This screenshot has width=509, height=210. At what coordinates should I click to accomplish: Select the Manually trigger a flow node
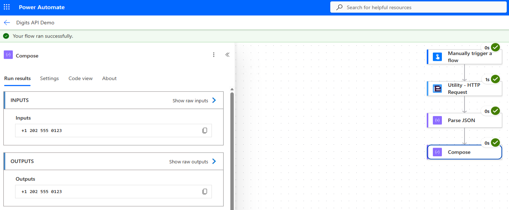pyautogui.click(x=465, y=57)
